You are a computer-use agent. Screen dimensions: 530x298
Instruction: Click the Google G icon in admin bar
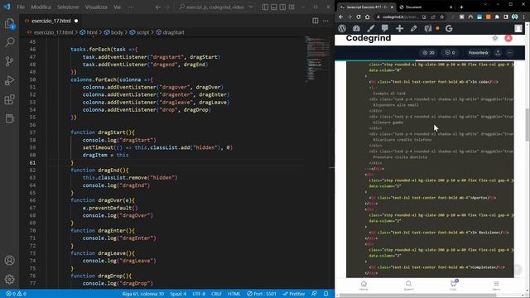449,29
